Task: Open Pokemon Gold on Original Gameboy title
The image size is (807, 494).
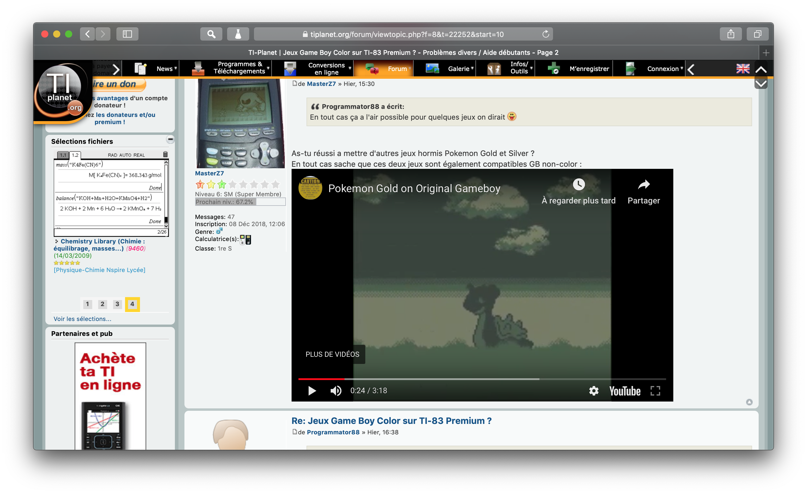Action: pyautogui.click(x=414, y=188)
